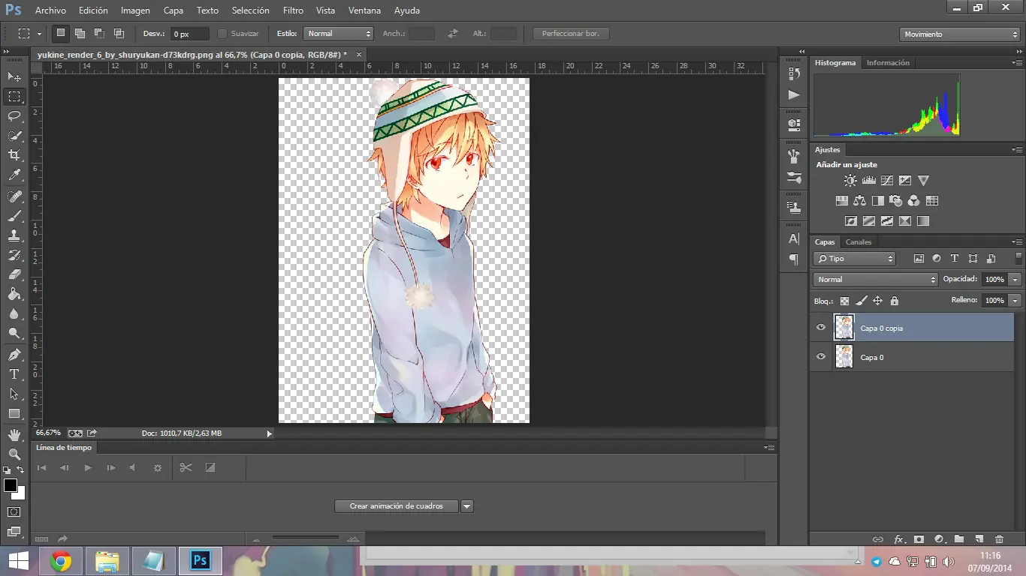Open the Imagen menu
Screen dimensions: 1026x576
[x=135, y=10]
